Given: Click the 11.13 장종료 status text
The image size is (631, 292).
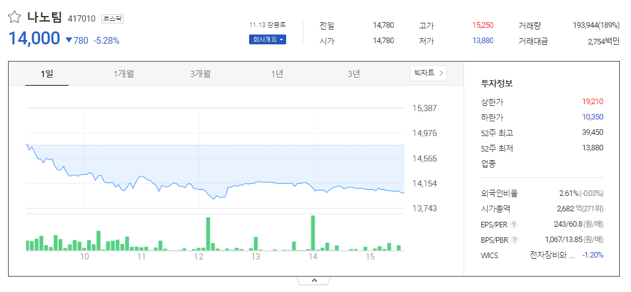Looking at the screenshot, I should [x=267, y=25].
